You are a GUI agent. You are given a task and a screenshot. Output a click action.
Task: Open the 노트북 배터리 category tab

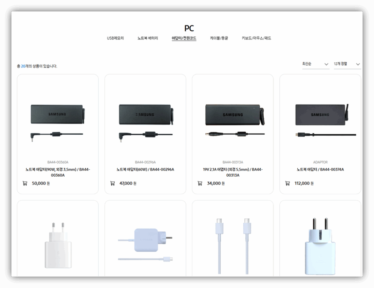(148, 38)
